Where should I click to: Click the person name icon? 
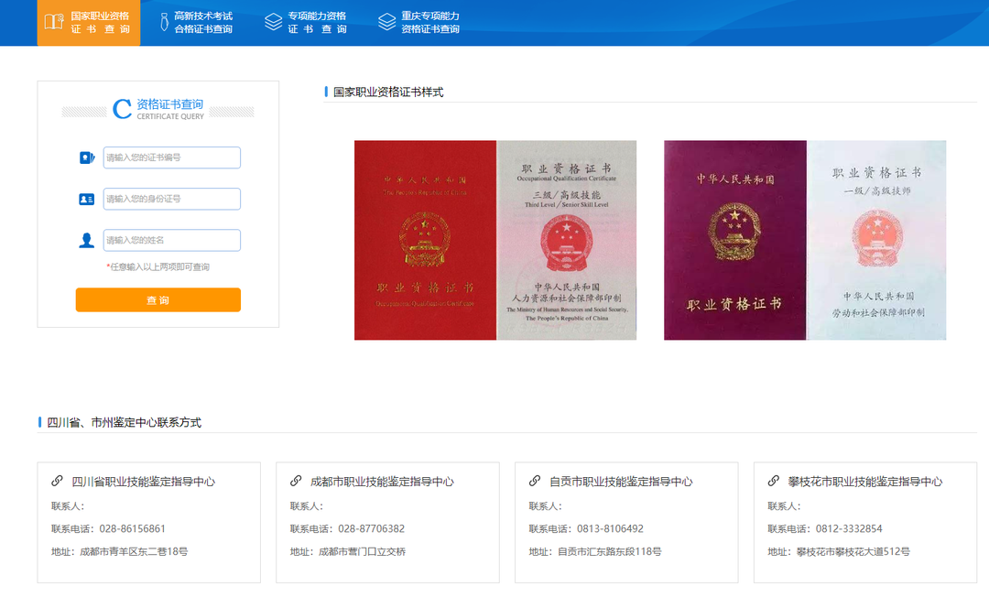[86, 240]
